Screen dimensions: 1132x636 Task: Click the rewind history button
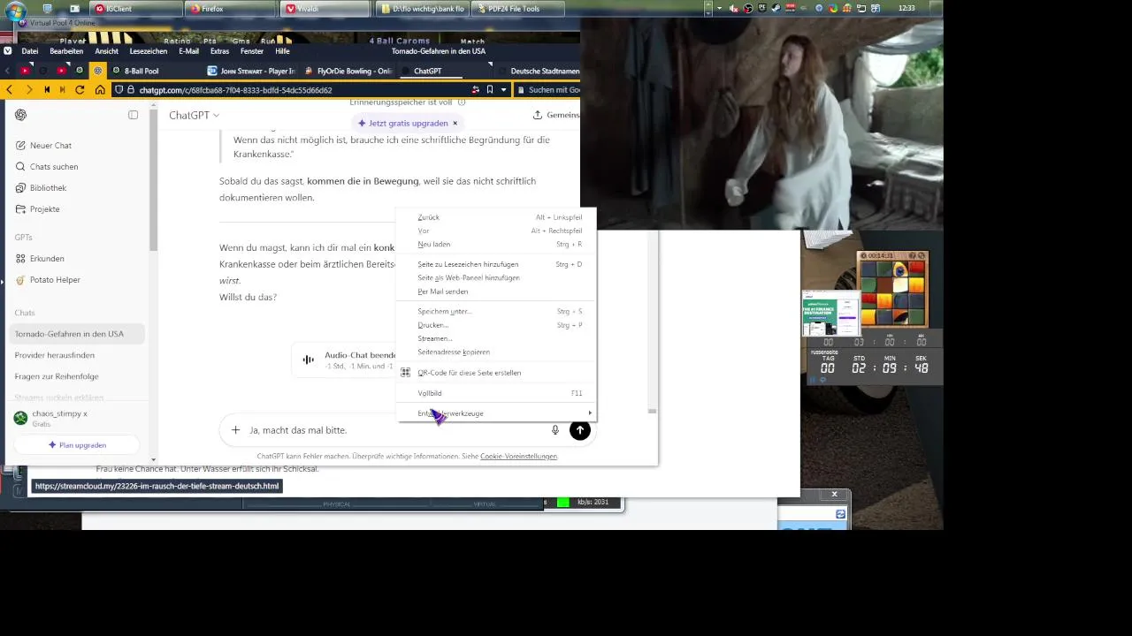coord(46,90)
